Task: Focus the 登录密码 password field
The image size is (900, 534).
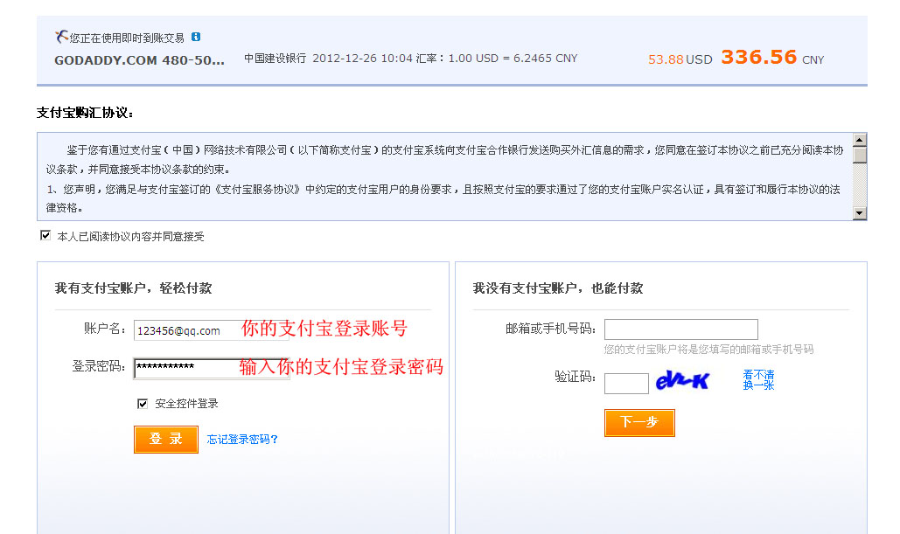Action: tap(212, 368)
